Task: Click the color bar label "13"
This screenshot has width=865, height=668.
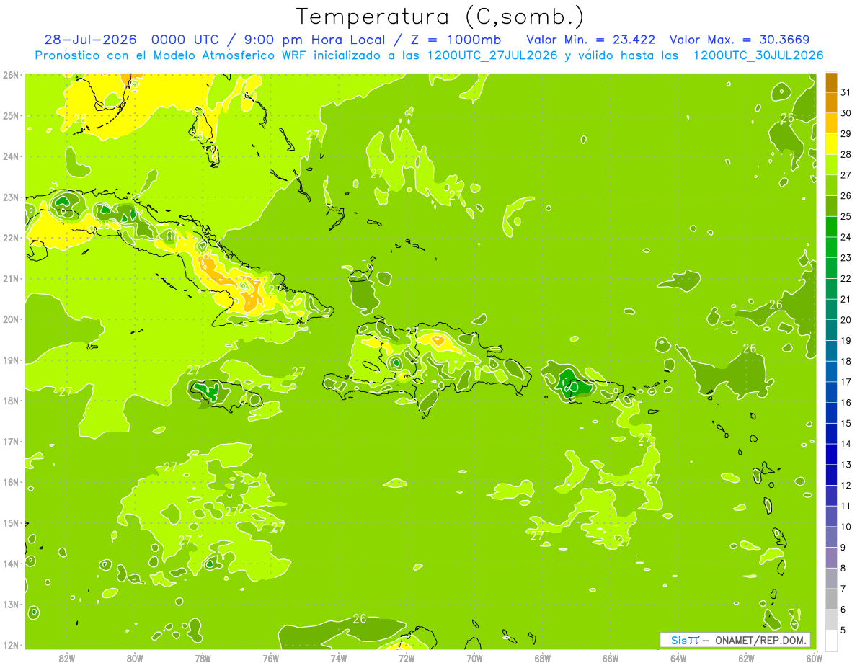Action: (x=846, y=465)
